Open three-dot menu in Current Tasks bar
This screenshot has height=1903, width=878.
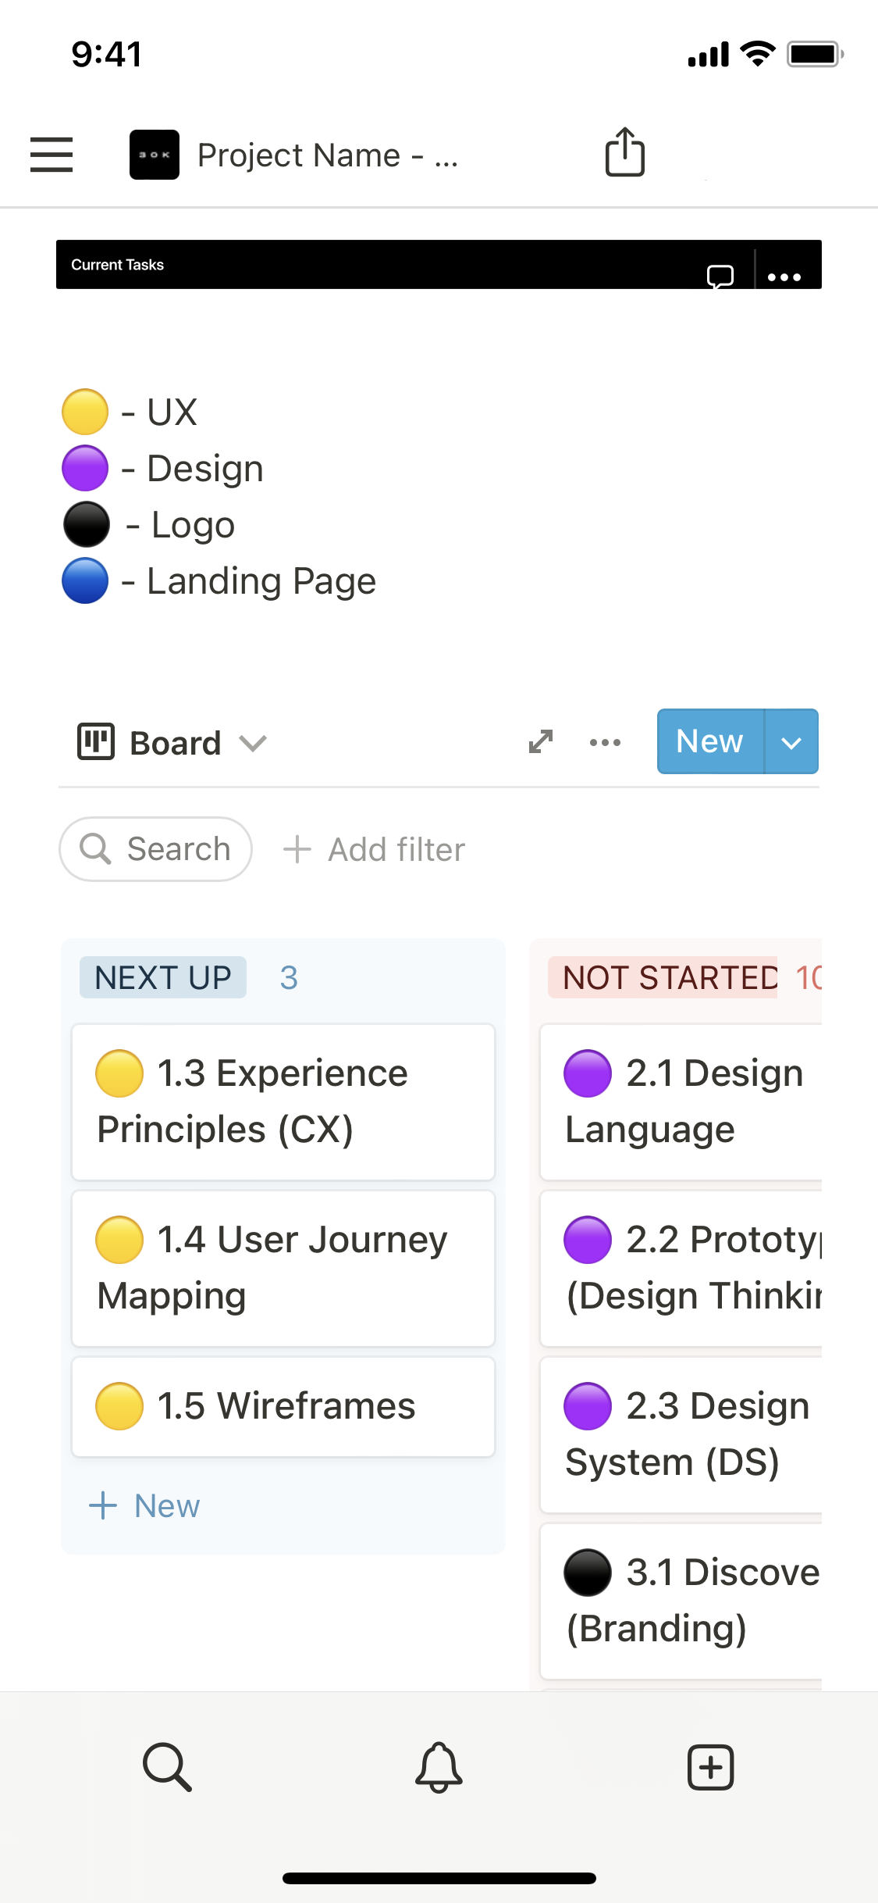point(784,277)
